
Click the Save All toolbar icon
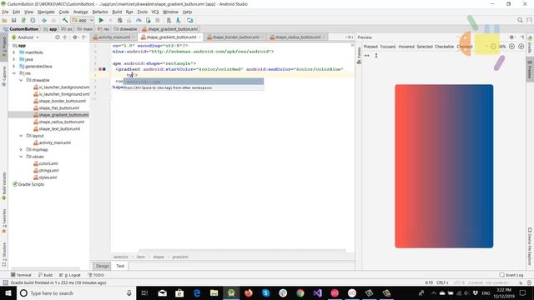tap(14, 20)
